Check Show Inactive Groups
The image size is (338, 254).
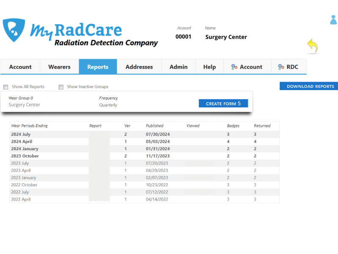[x=61, y=87]
